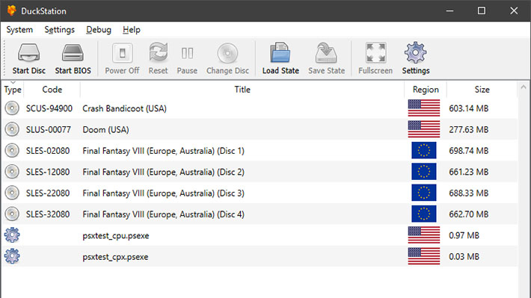Image resolution: width=531 pixels, height=298 pixels.
Task: Select the psxtest_cpx.psexe entry name
Action: [x=115, y=257]
